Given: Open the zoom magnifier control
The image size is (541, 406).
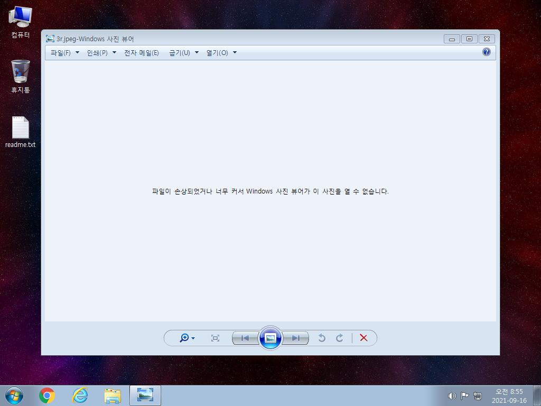Looking at the screenshot, I should point(184,338).
